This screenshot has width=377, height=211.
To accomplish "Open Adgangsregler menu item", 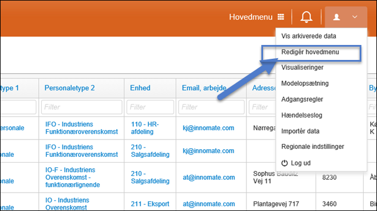I will tap(302, 99).
